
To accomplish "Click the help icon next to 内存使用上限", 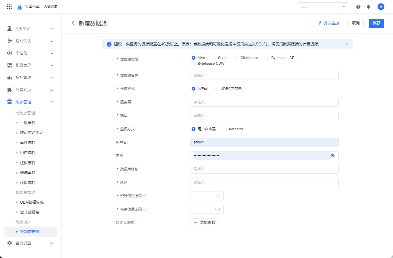I will click(145, 209).
